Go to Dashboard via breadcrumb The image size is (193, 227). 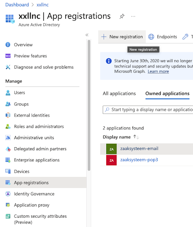(x=17, y=5)
